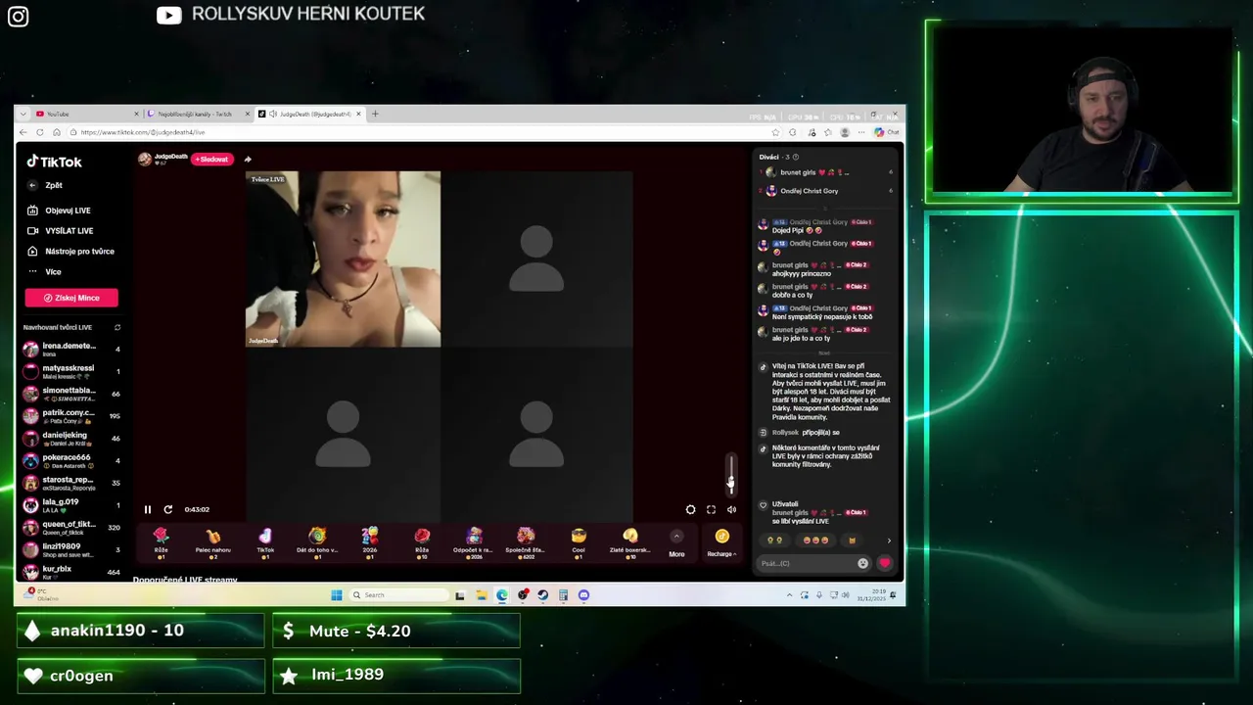
Task: Open queen_of_tikt... suggested live creator
Action: [71, 528]
